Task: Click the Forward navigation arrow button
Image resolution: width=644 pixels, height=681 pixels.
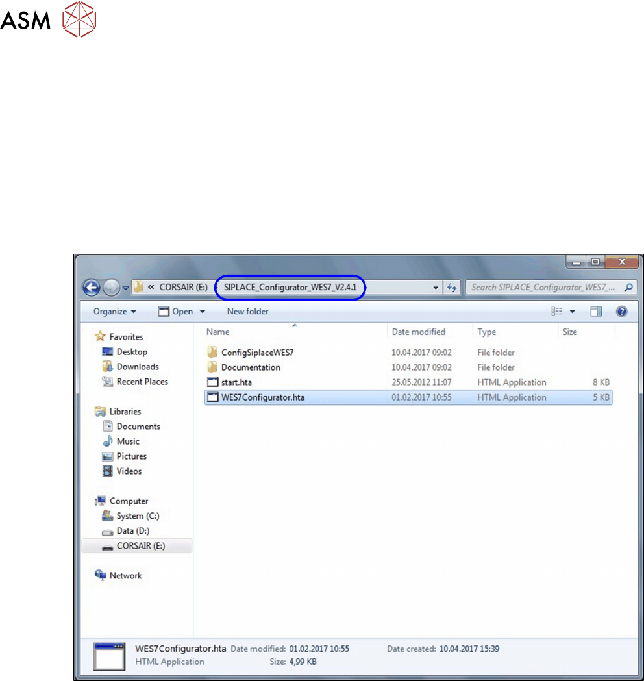Action: click(x=111, y=288)
